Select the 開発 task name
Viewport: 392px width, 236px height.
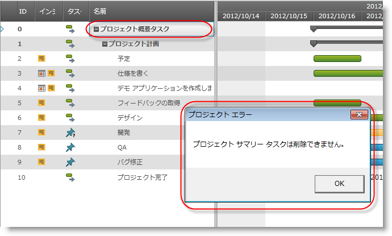(124, 133)
